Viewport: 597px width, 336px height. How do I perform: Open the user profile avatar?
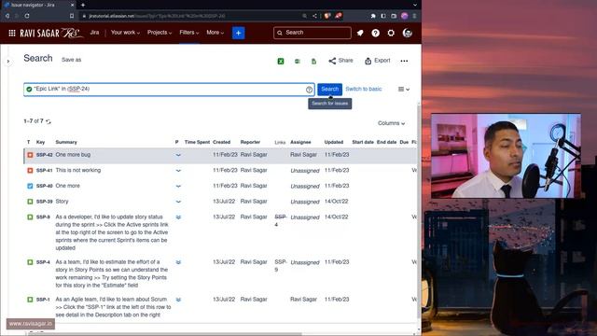click(x=408, y=34)
